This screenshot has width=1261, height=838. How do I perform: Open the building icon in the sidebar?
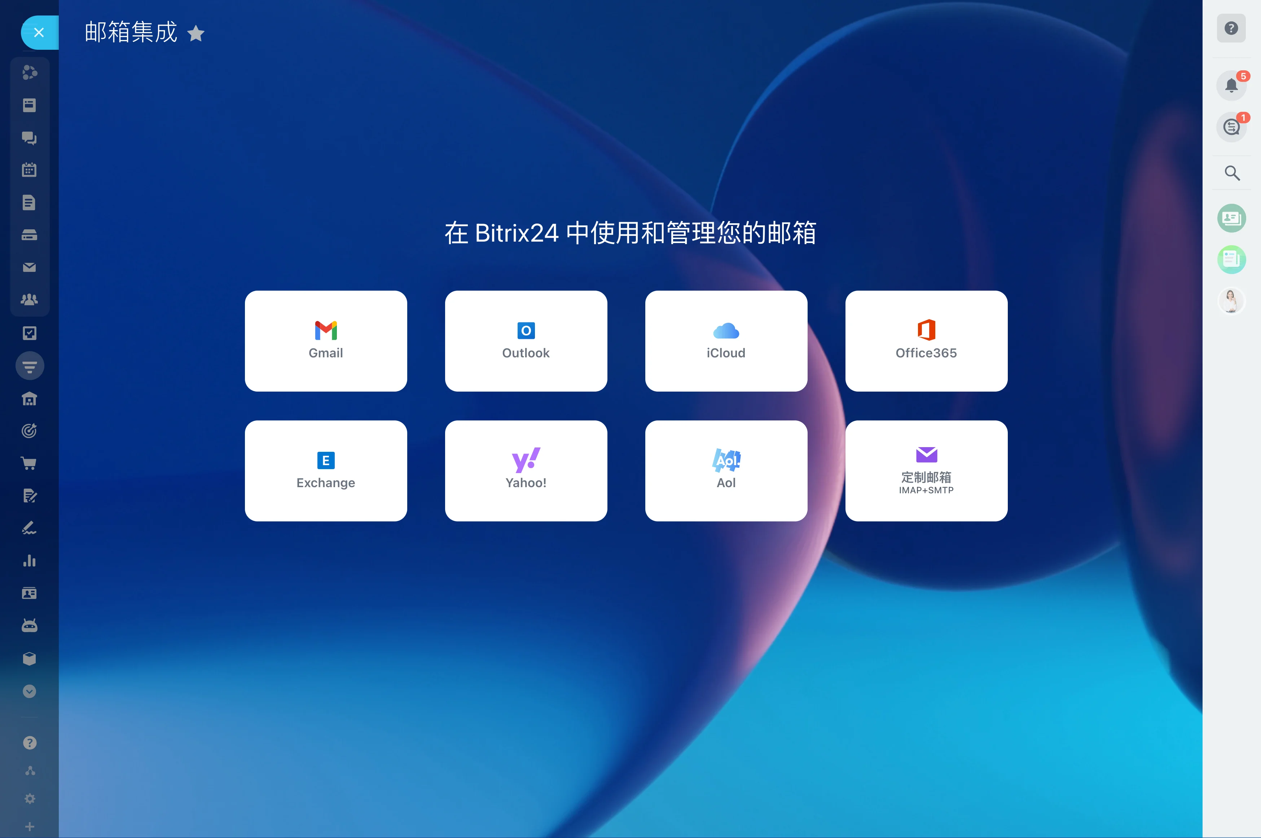tap(30, 399)
